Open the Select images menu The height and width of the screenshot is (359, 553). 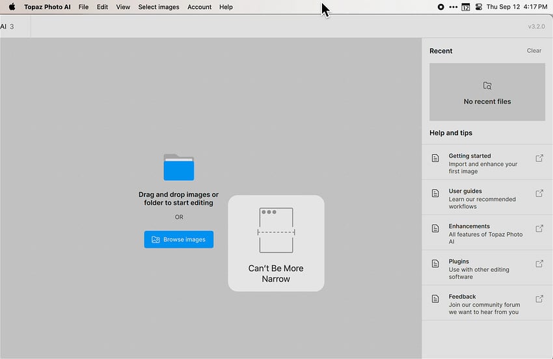tap(159, 7)
